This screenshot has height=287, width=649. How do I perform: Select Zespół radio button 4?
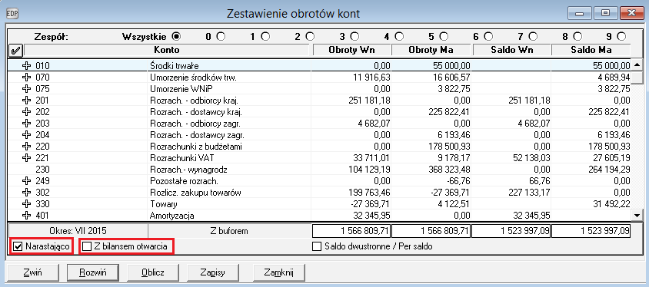pos(399,37)
